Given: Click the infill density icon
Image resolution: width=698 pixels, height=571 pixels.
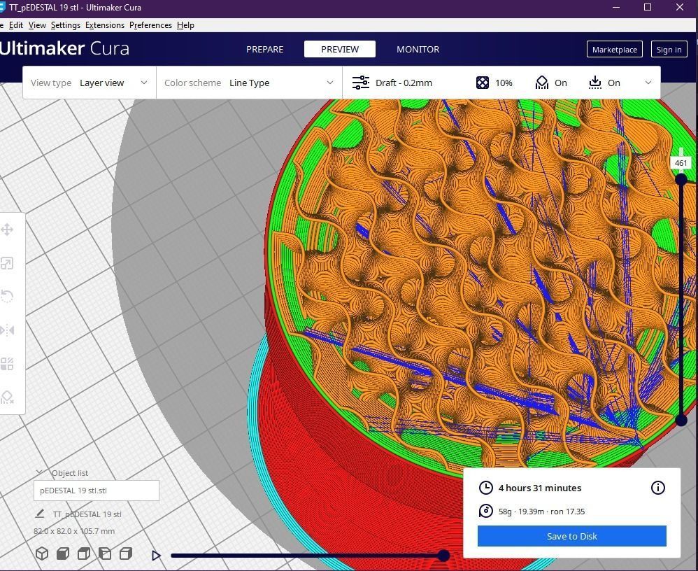Looking at the screenshot, I should pos(483,83).
